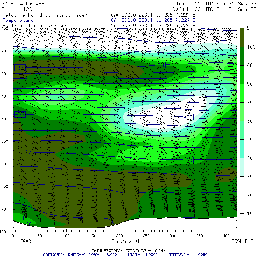Click the "Valid: 00 UTC Fri 26 Sep 25" line

(x=214, y=9)
